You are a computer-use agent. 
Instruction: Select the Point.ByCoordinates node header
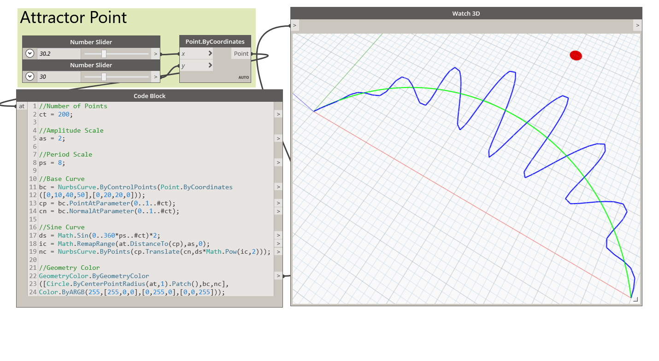(215, 41)
